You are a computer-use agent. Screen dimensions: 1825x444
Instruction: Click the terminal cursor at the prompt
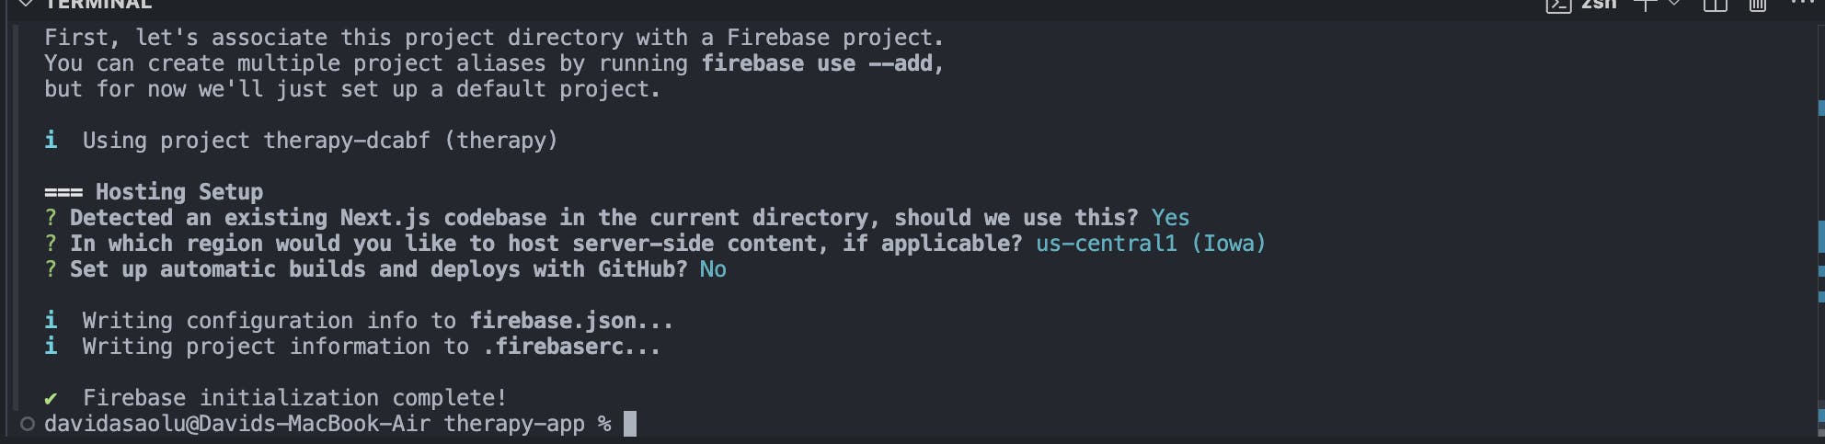[630, 424]
